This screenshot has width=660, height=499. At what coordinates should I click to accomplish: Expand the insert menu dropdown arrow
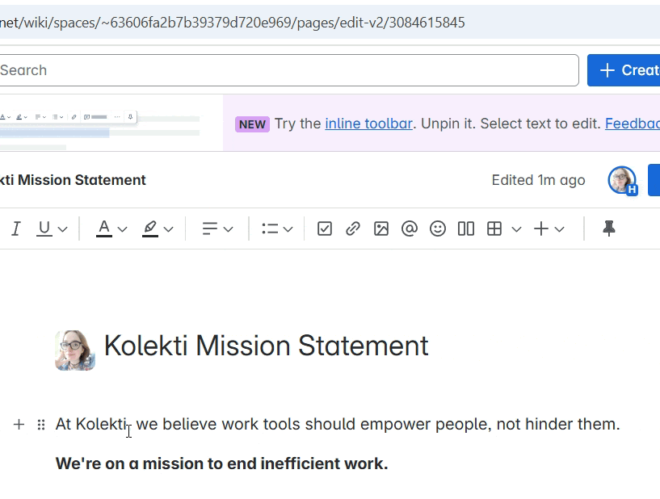click(559, 229)
